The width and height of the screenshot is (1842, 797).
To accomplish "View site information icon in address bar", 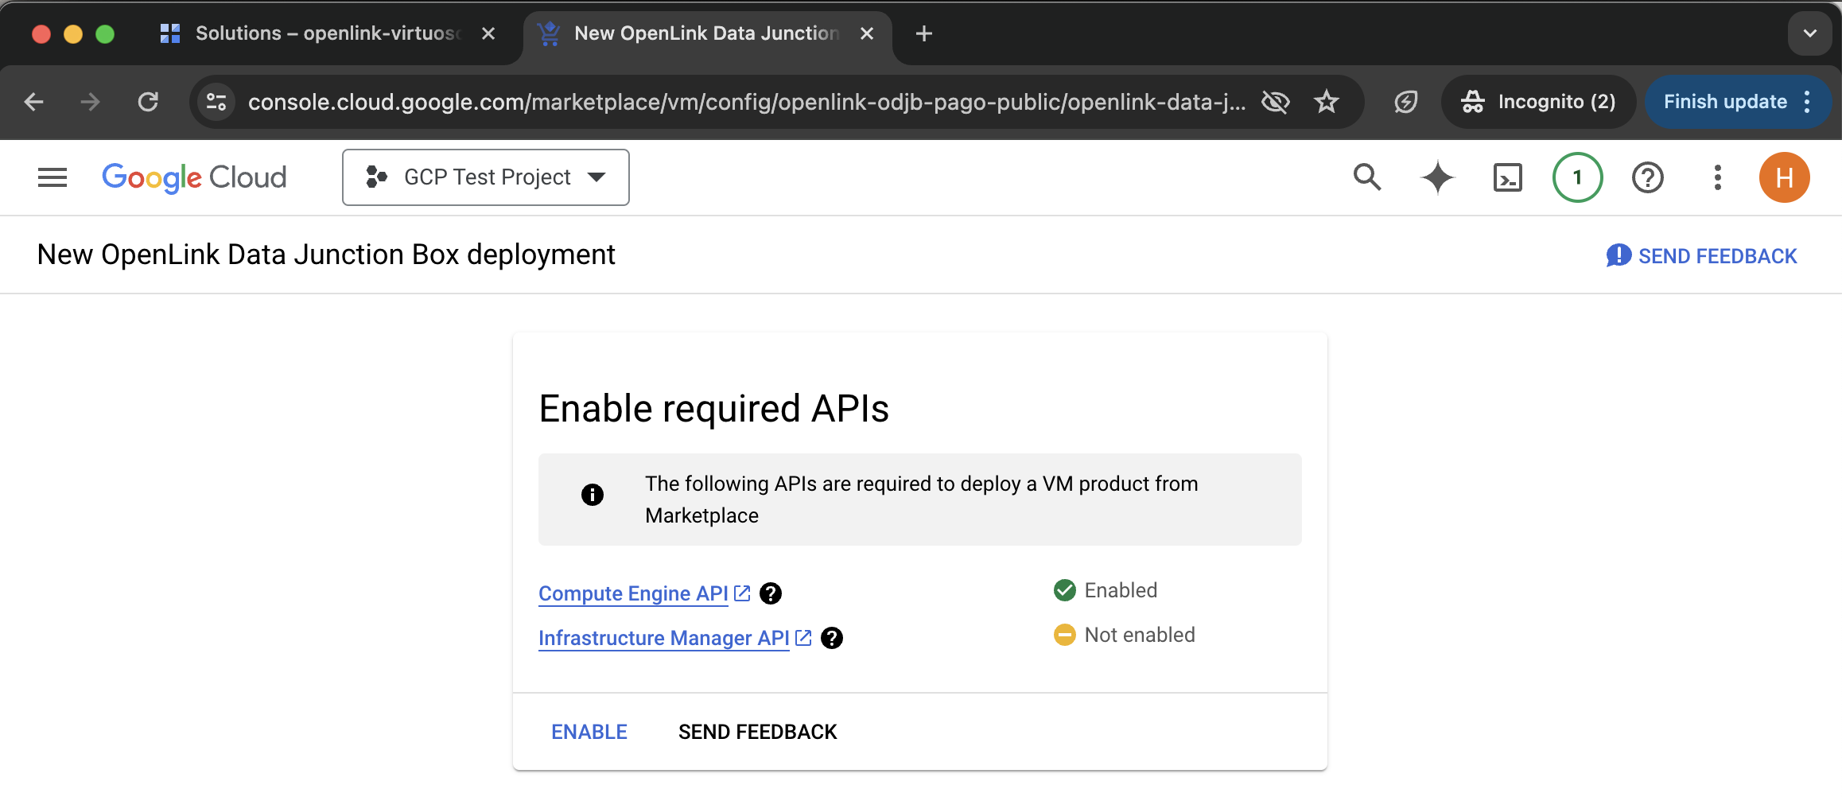I will [x=216, y=102].
